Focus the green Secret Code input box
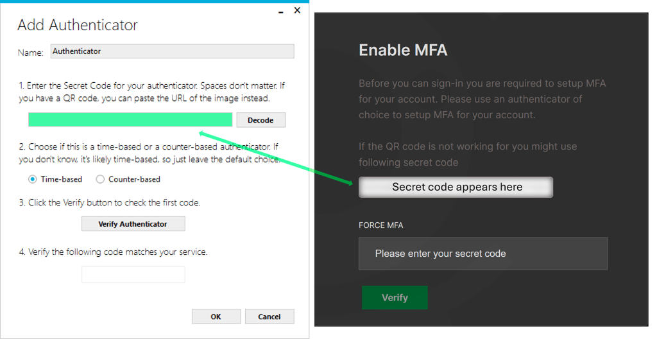657x339 pixels. pos(130,120)
